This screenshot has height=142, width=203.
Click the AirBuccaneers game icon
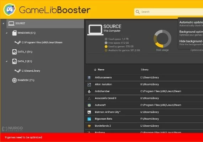coord(89,78)
